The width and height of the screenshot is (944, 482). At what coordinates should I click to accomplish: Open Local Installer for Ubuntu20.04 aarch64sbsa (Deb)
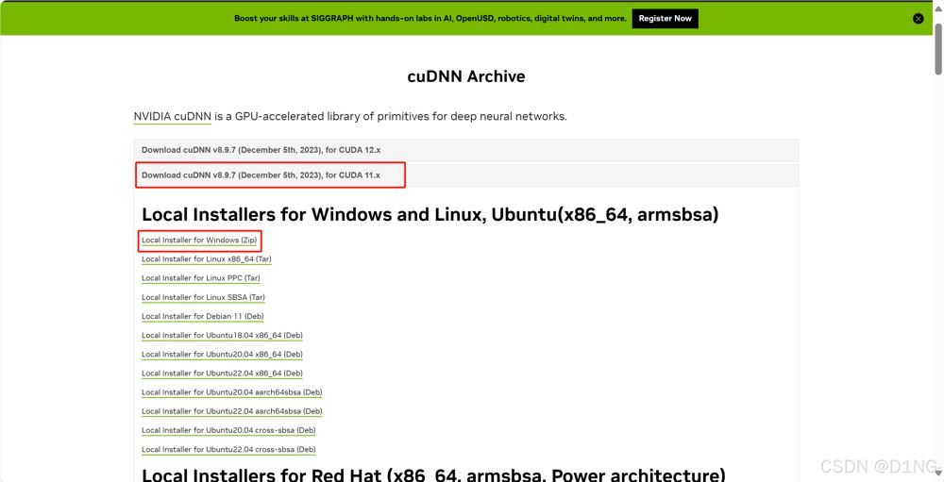[x=232, y=392]
